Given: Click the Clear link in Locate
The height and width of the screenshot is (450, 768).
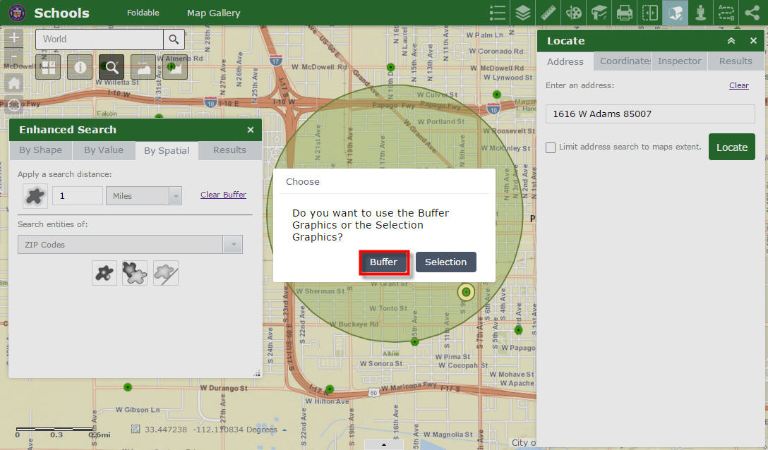Looking at the screenshot, I should tap(738, 85).
